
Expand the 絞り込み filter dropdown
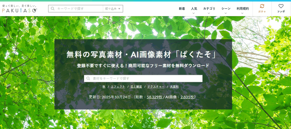tap(113, 9)
